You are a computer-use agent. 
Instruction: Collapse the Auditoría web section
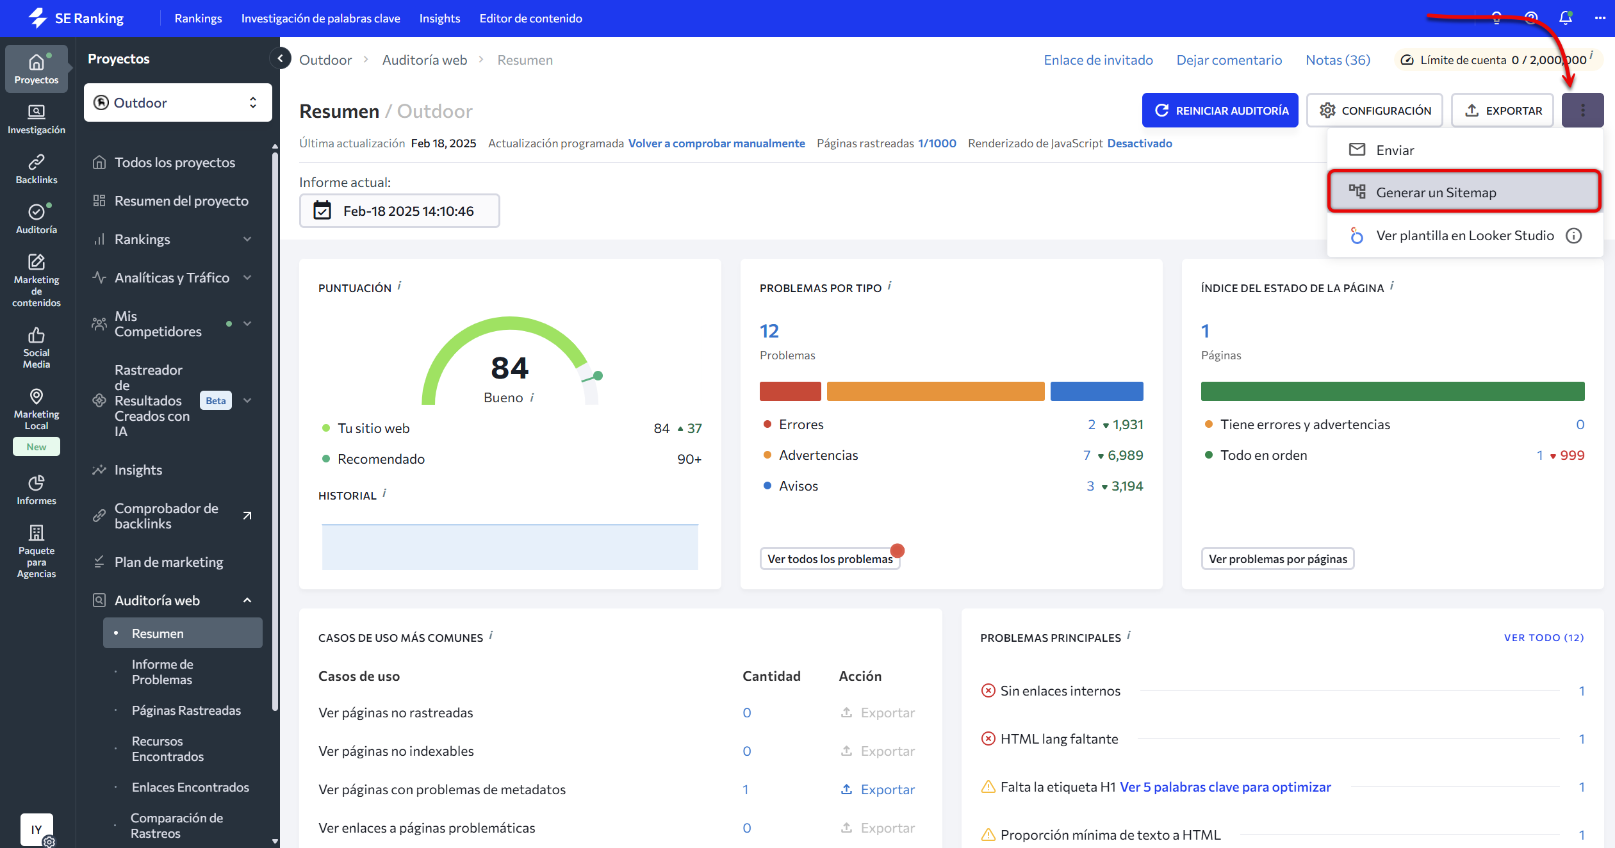pos(247,600)
